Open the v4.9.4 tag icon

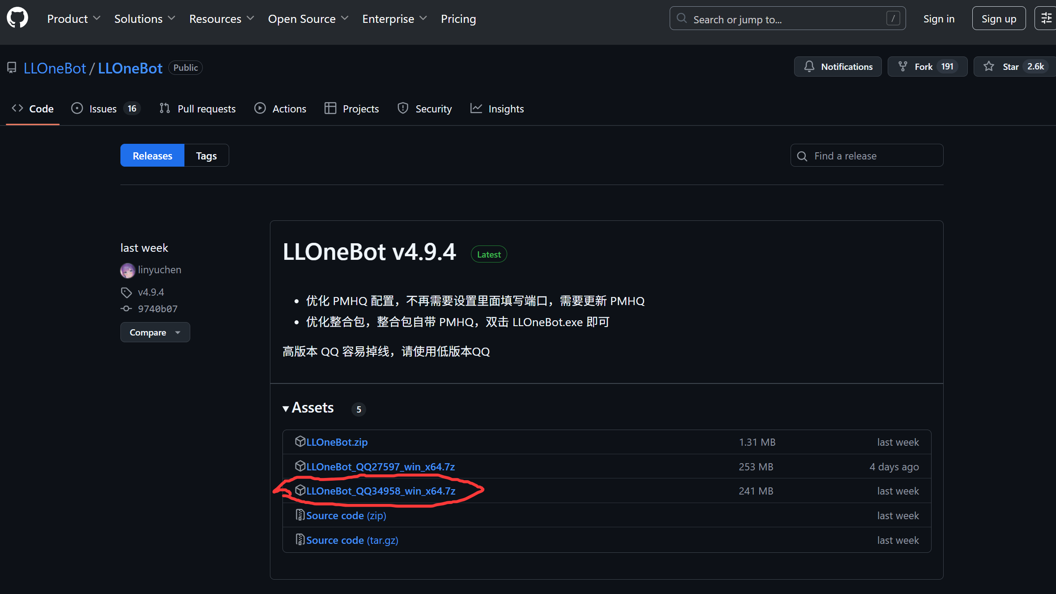126,292
